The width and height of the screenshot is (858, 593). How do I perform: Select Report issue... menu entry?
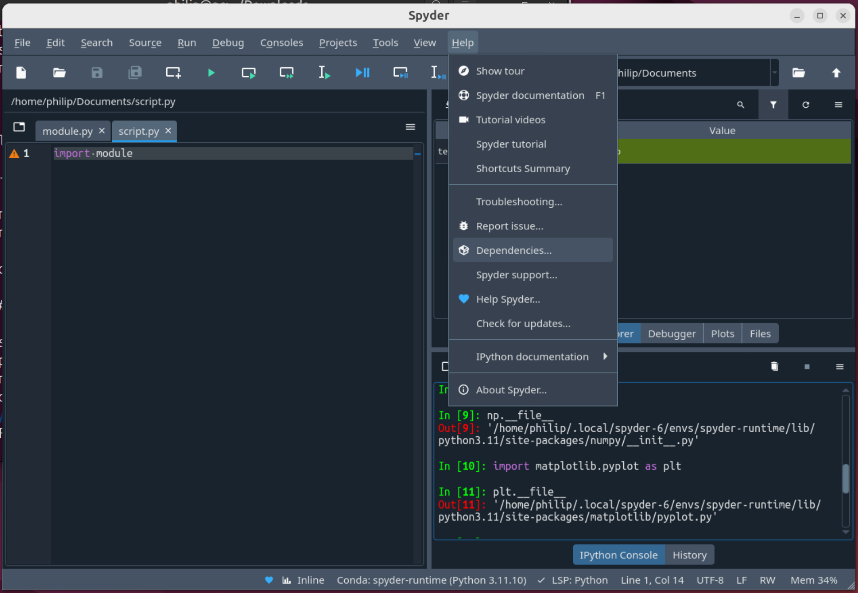point(533,226)
